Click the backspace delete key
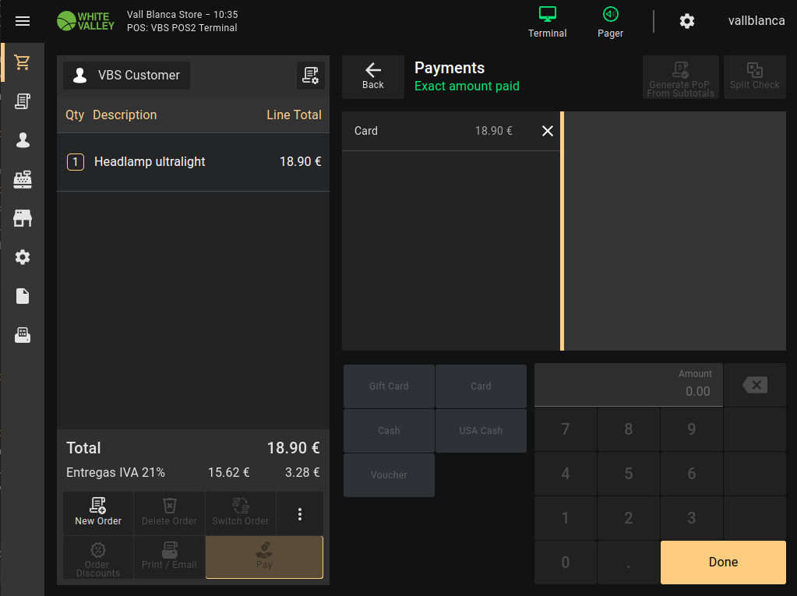Image resolution: width=797 pixels, height=596 pixels. pos(755,385)
